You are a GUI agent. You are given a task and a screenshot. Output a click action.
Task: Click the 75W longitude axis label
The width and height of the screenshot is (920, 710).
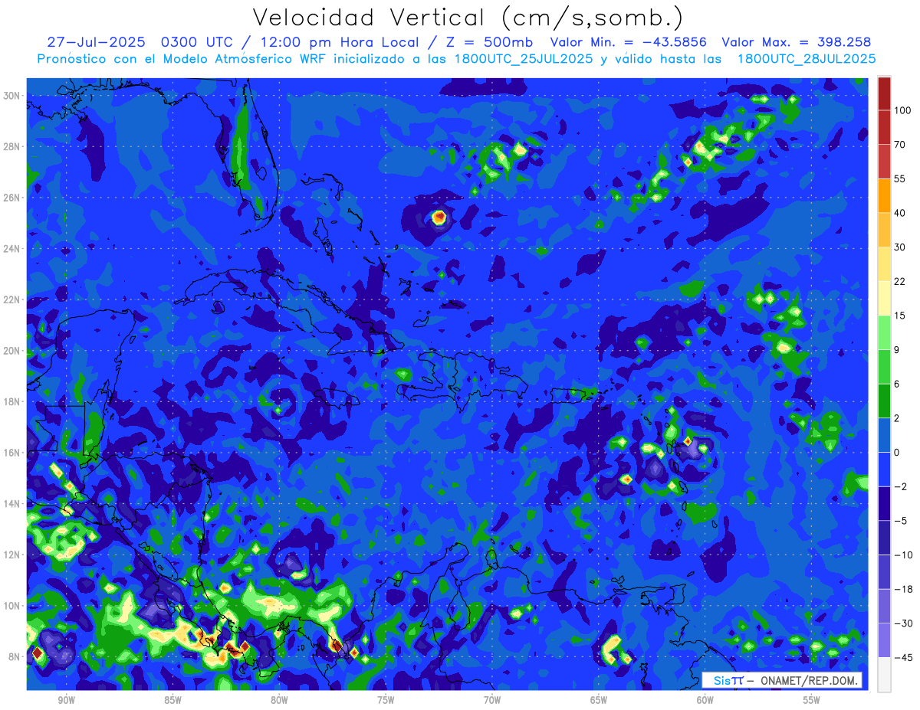click(386, 700)
